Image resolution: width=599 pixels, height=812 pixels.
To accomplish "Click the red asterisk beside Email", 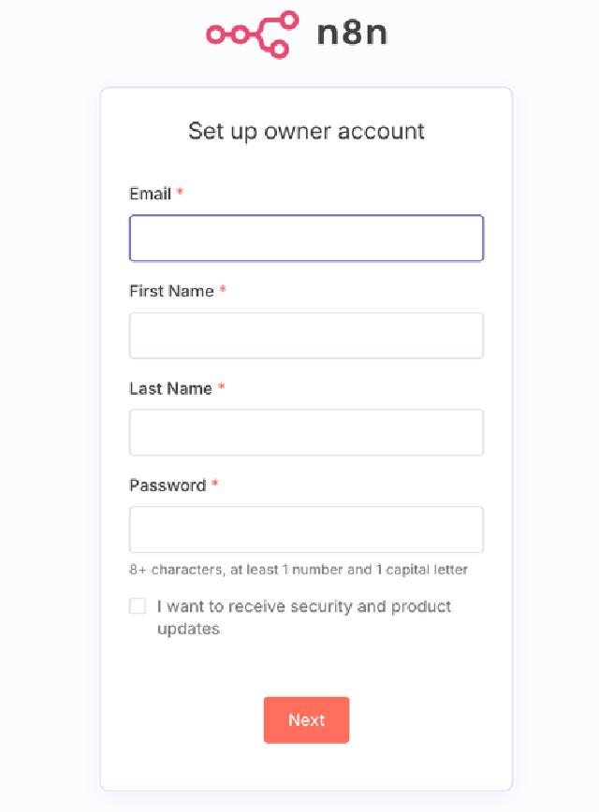I will pyautogui.click(x=180, y=194).
